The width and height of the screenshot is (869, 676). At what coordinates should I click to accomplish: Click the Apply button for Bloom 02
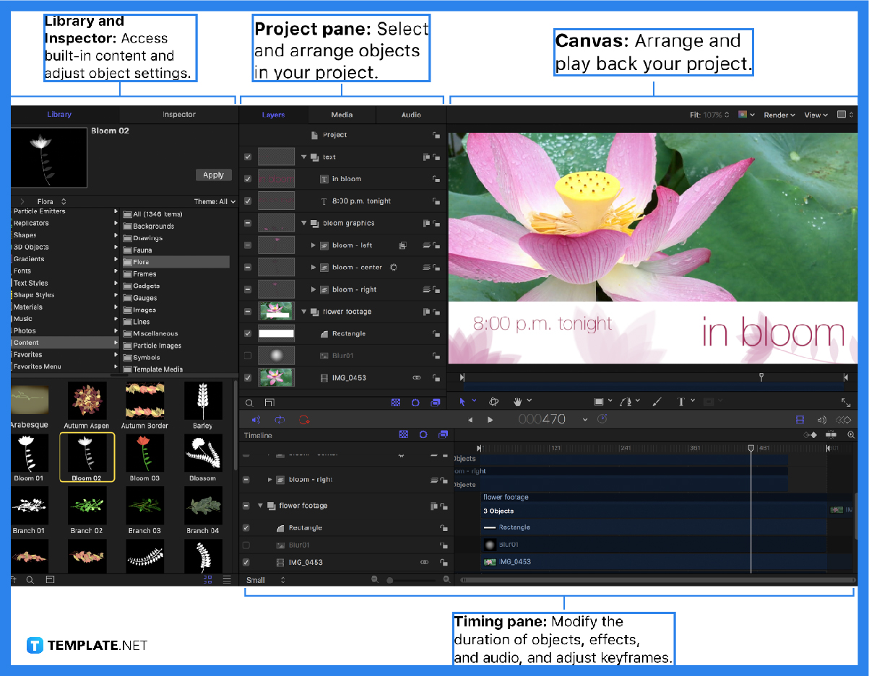(x=213, y=175)
